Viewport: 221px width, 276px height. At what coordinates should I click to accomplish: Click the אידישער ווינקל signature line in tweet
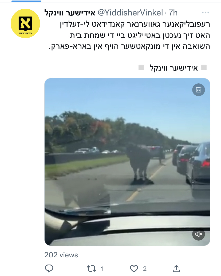[x=174, y=68]
